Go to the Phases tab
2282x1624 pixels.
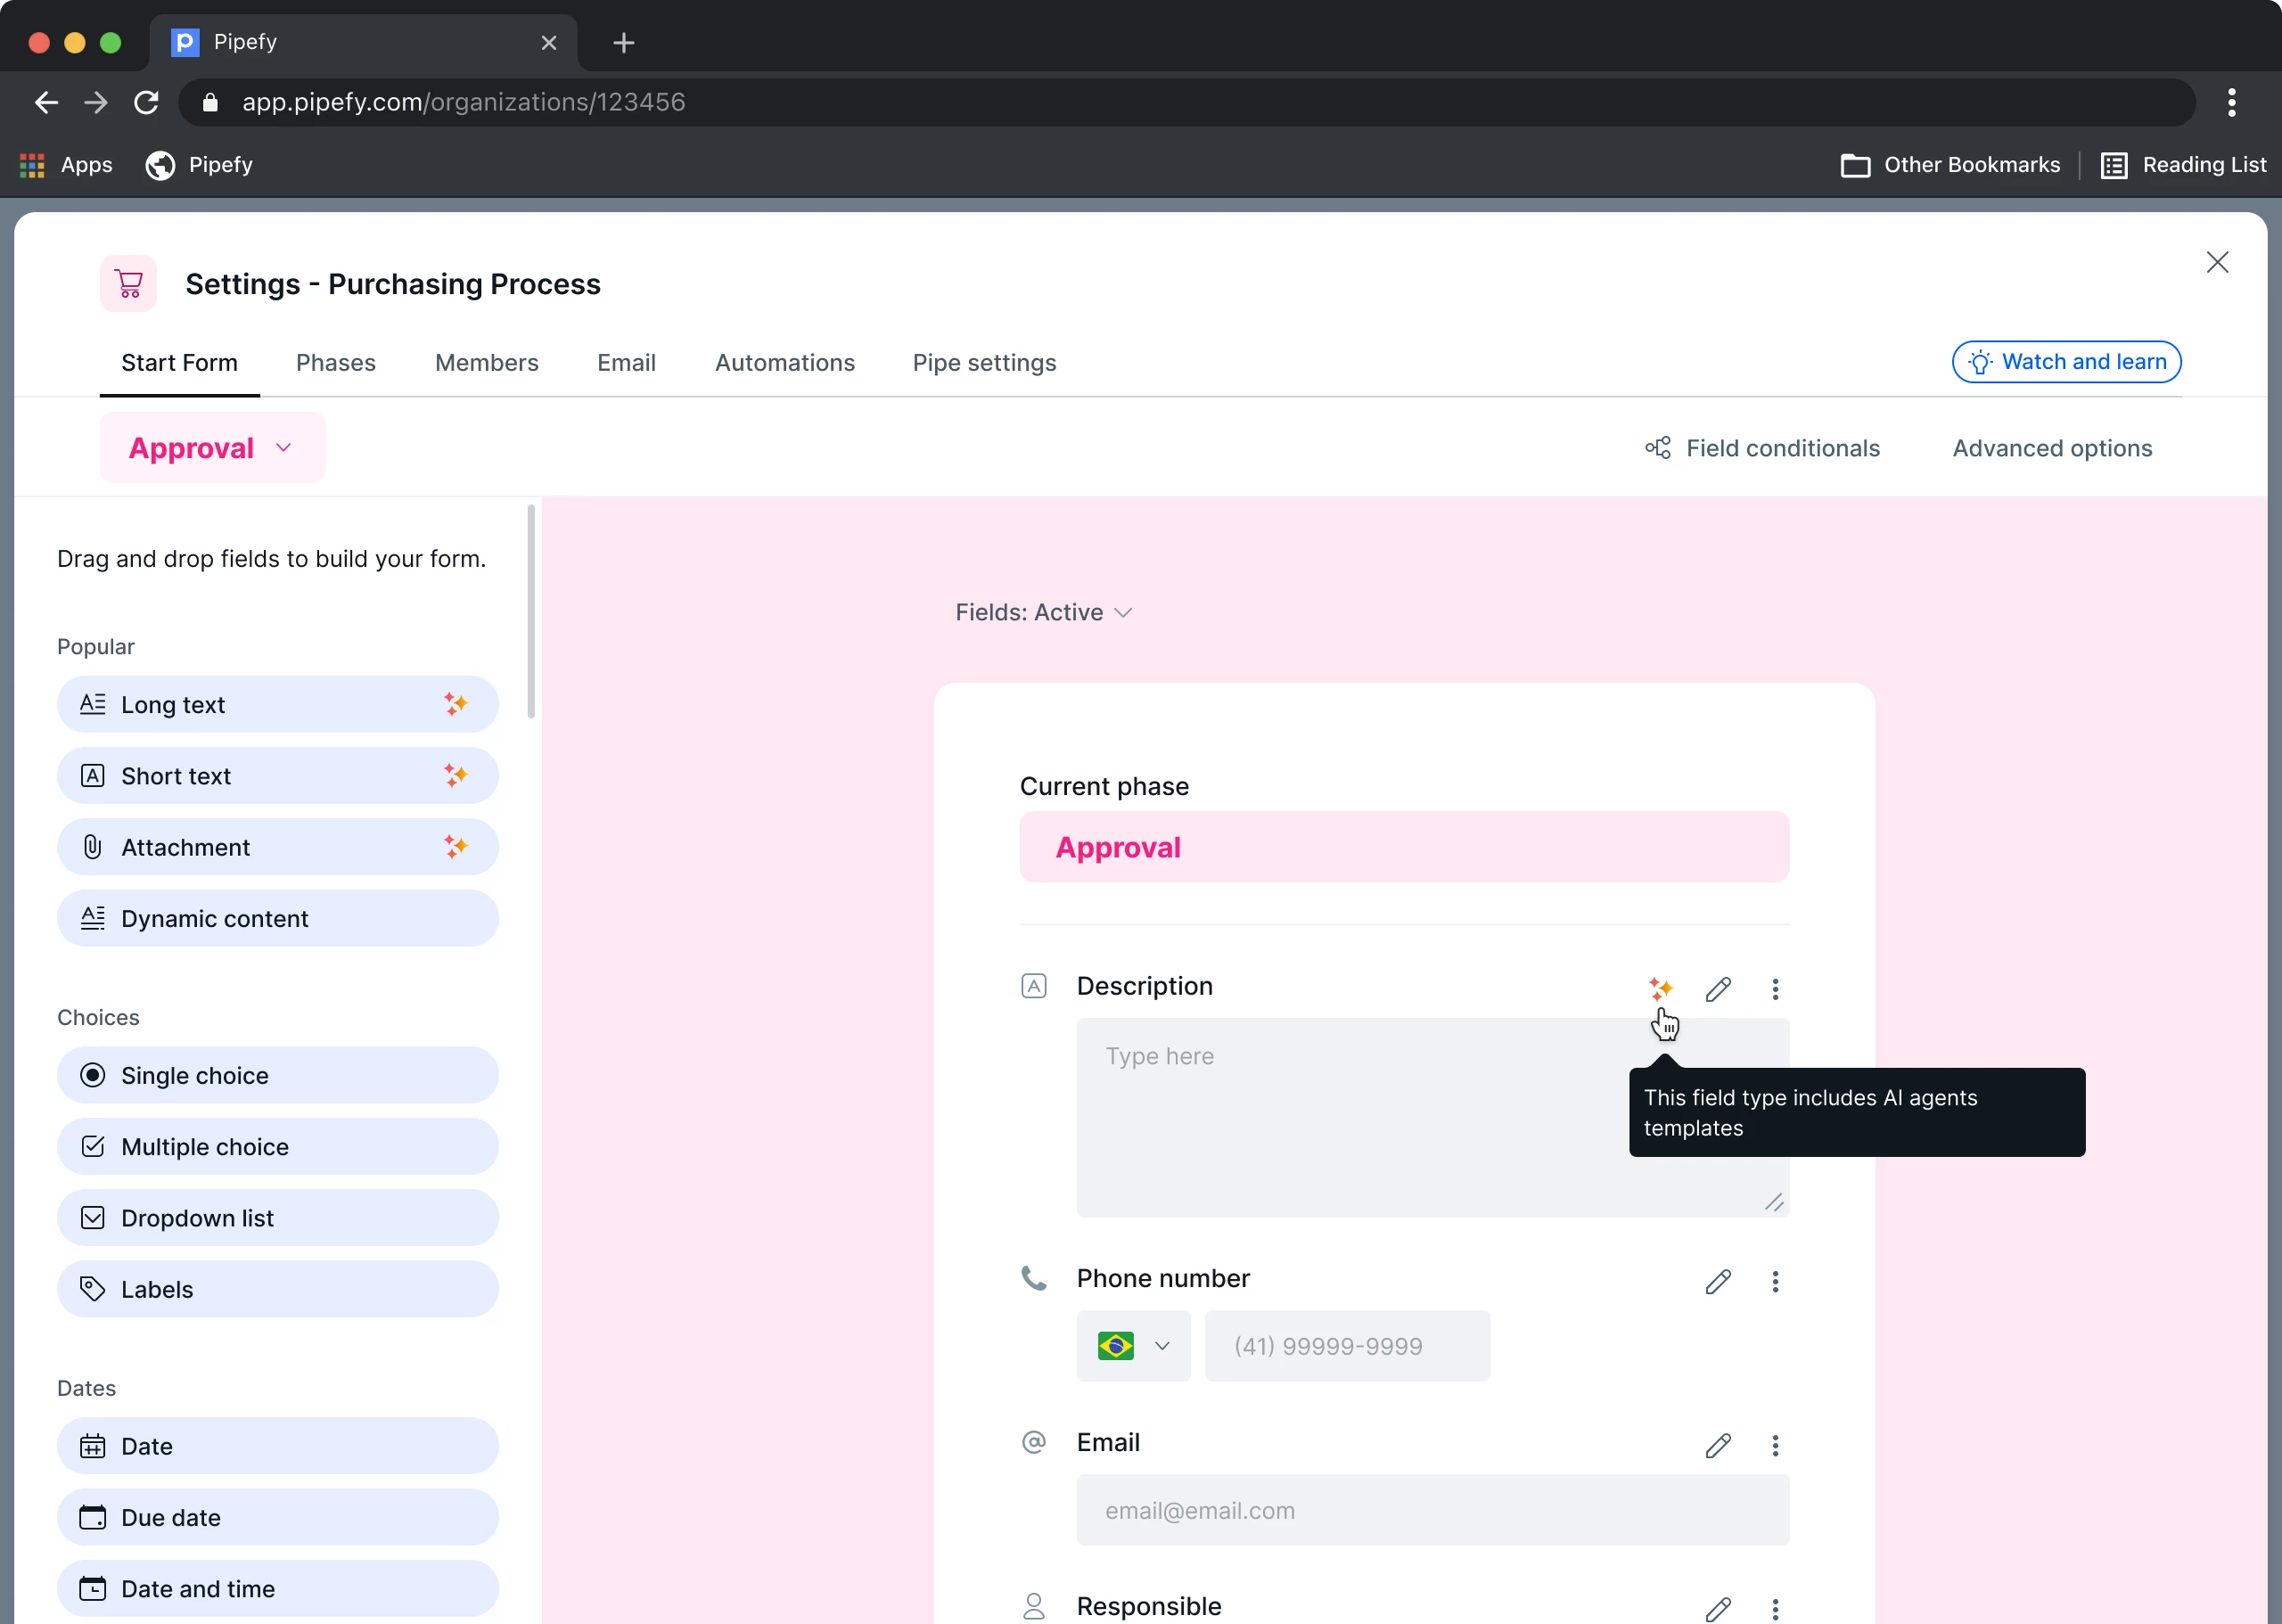pyautogui.click(x=335, y=363)
